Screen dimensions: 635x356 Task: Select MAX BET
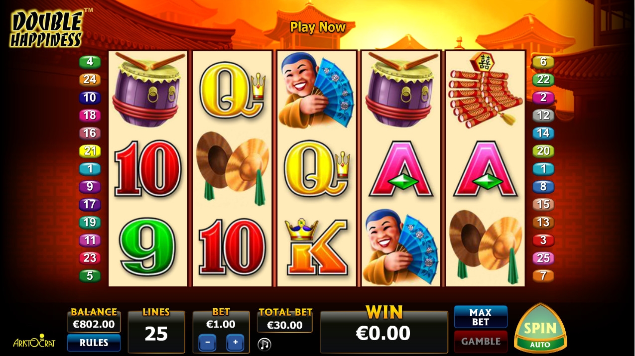click(x=481, y=317)
